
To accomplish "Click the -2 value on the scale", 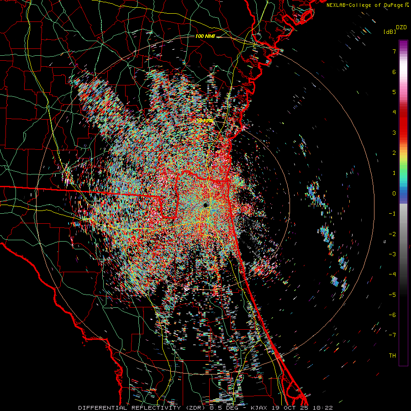I will tap(392, 234).
